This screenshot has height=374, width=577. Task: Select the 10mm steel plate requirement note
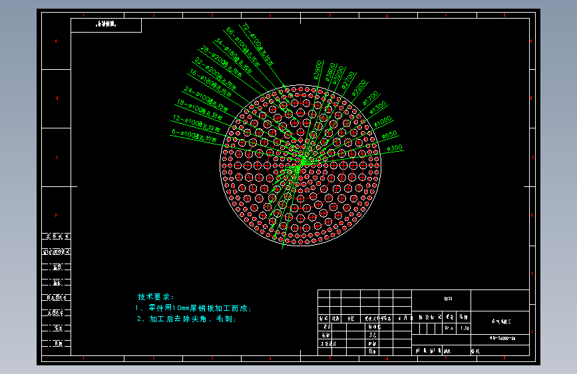193,307
